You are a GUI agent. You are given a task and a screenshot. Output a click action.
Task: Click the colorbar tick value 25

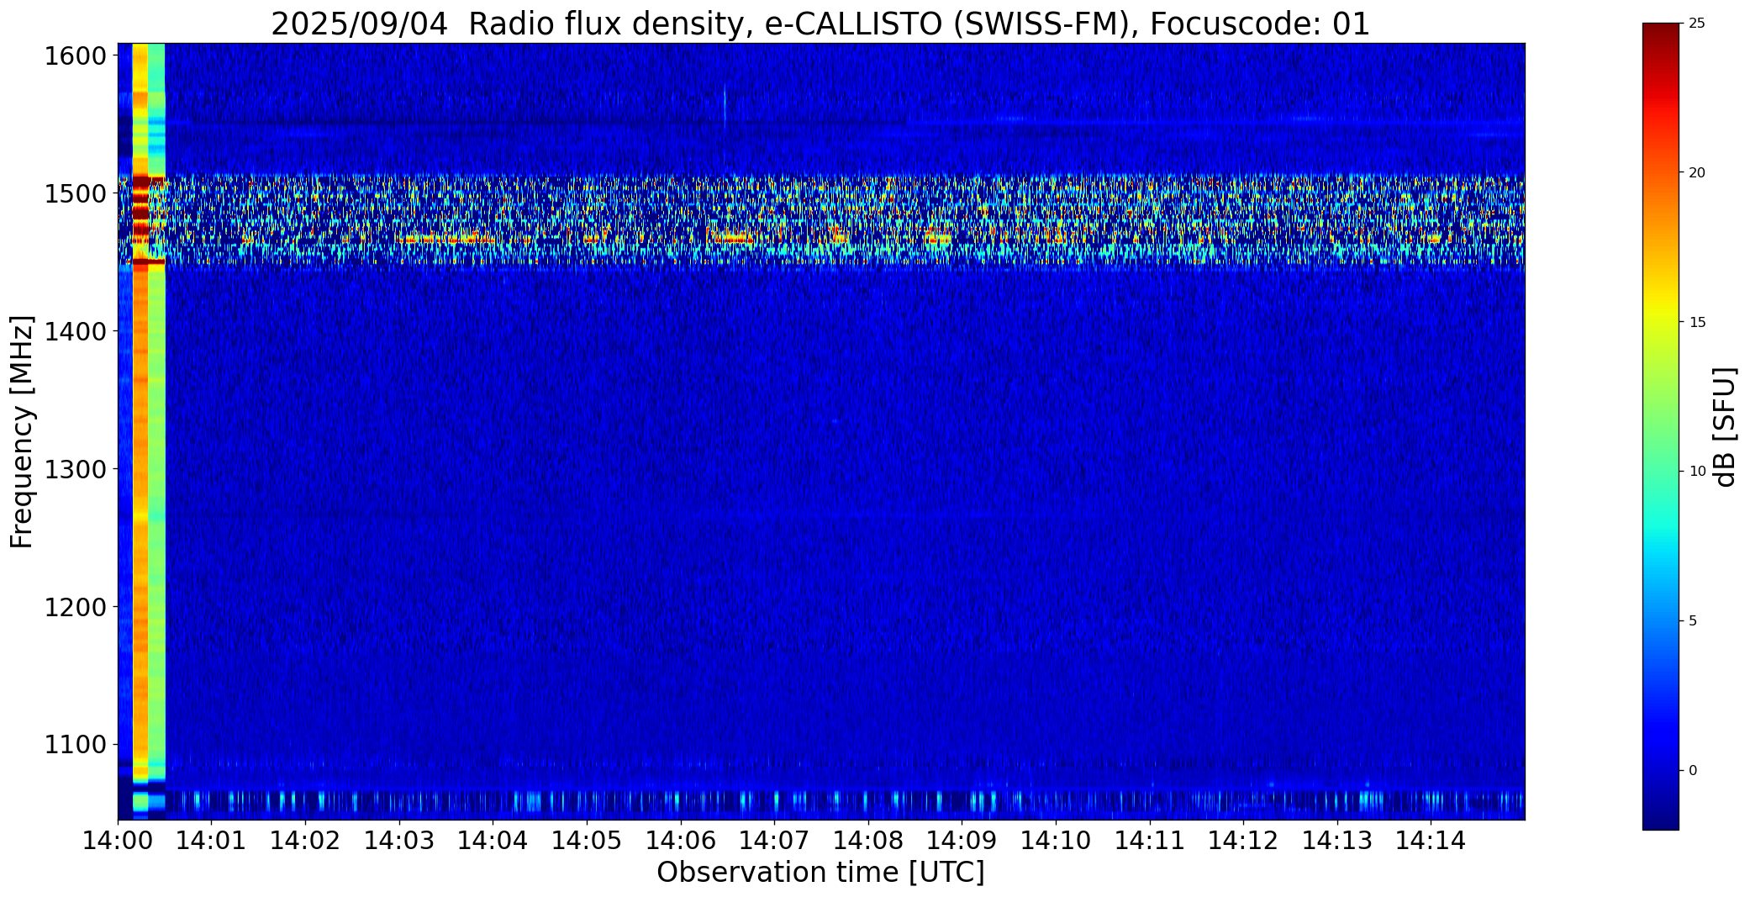point(1697,24)
